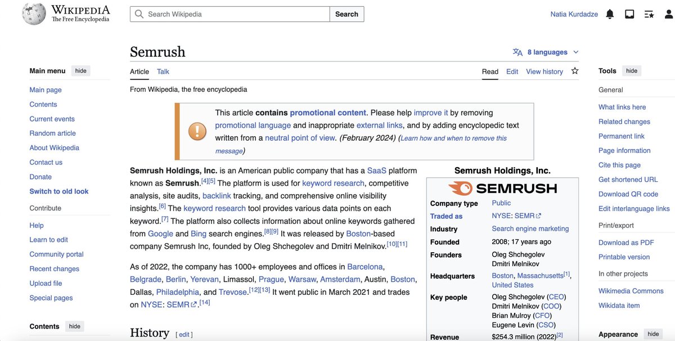Viewport: 675px width, 341px height.
Task: Open Wikidata item link
Action: 619,306
